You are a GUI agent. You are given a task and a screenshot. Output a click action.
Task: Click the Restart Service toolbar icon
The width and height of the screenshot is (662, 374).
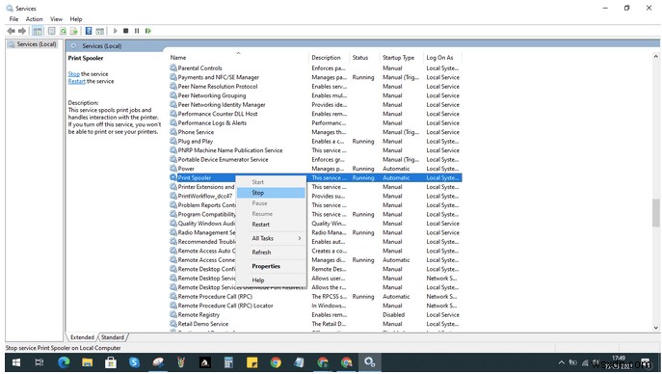pyautogui.click(x=147, y=31)
